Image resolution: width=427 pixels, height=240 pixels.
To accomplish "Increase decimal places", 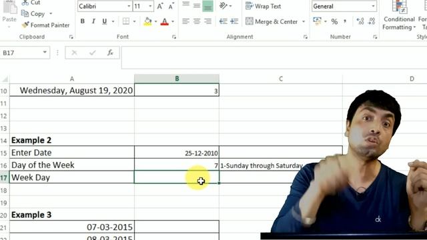I will pyautogui.click(x=360, y=21).
